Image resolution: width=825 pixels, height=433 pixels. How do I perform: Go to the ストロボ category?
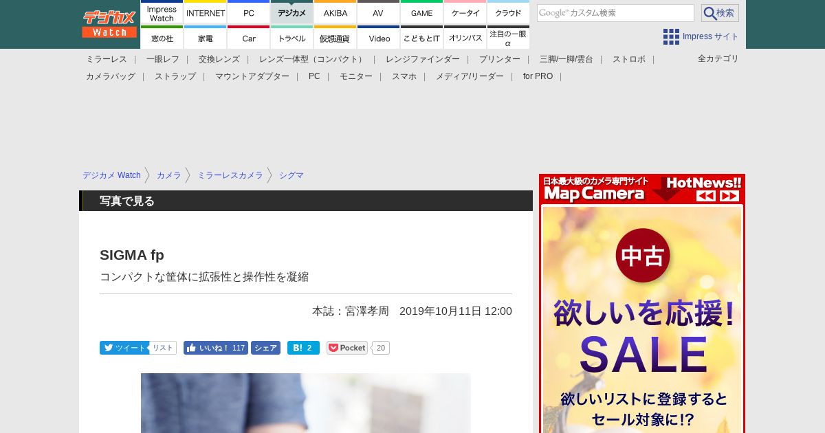629,59
